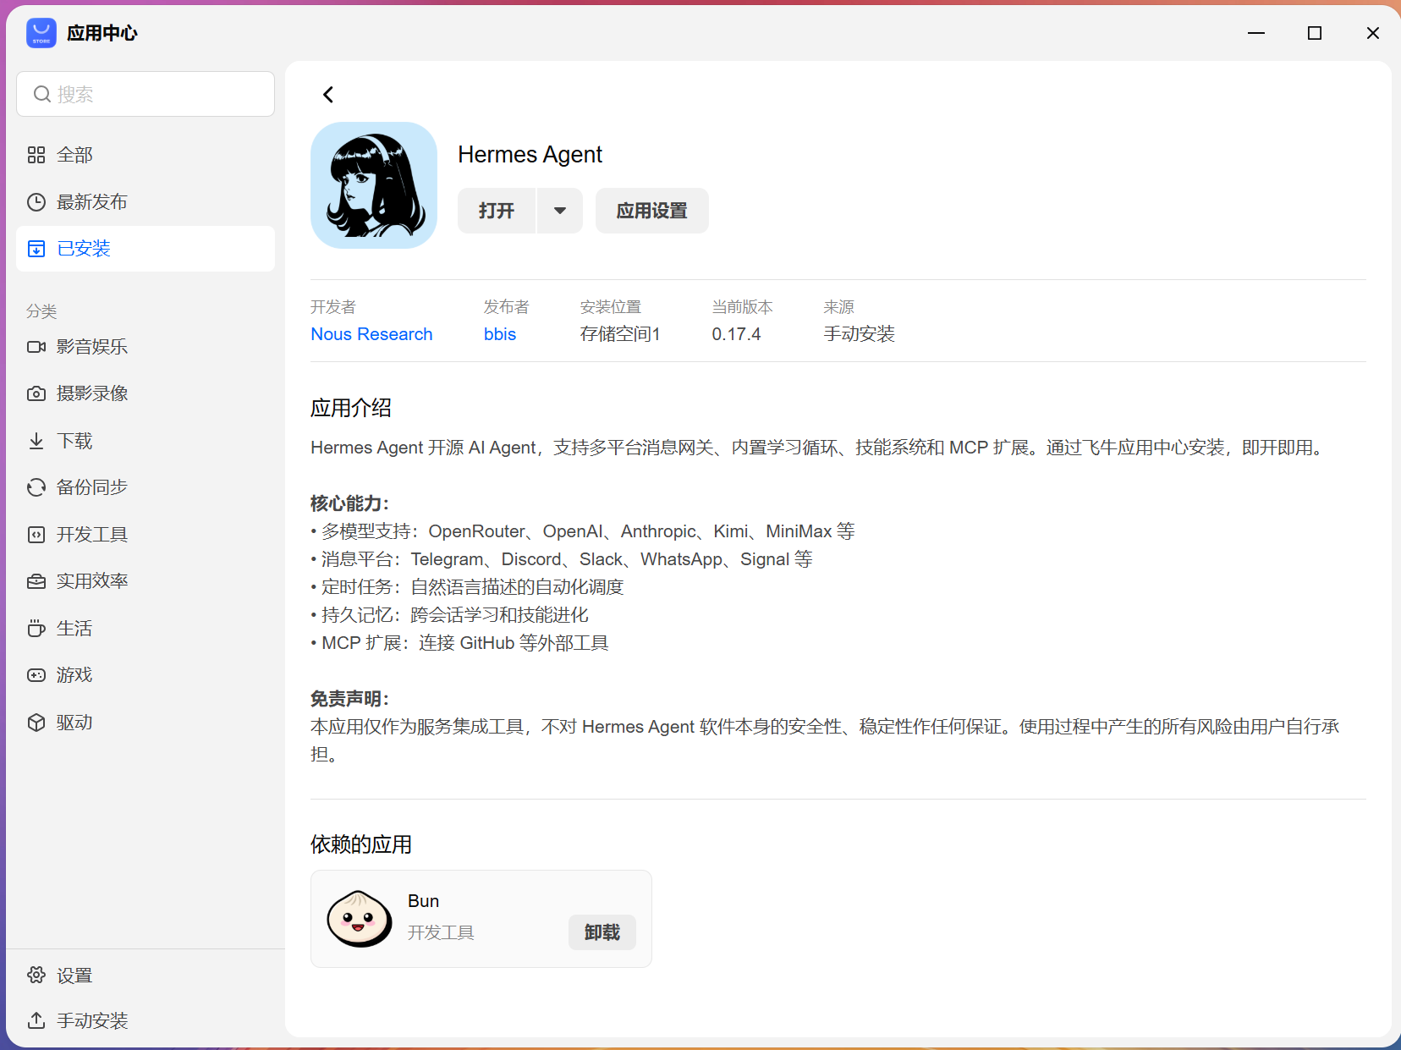The height and width of the screenshot is (1050, 1401).
Task: Expand the dropdown arrow beside 打开
Action: click(x=560, y=211)
